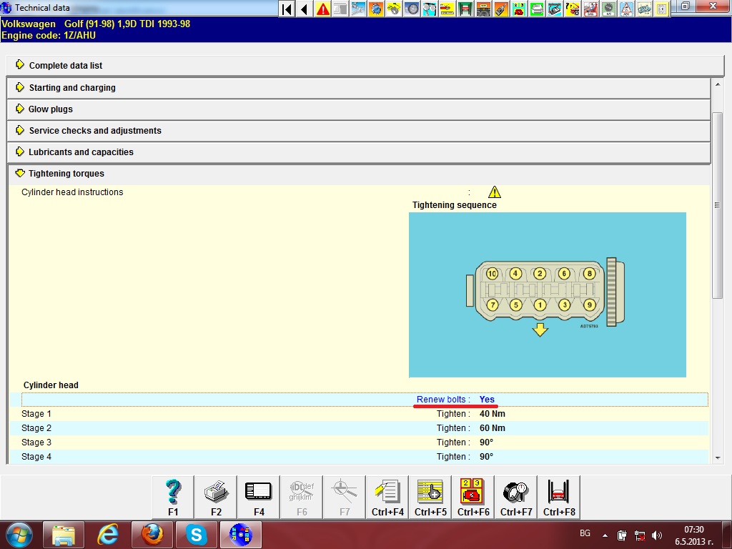Click the tightening sequence cylinder head diagram

pos(547,295)
